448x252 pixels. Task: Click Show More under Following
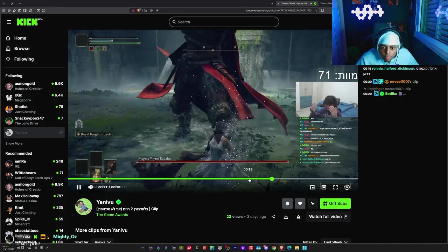pos(14,143)
